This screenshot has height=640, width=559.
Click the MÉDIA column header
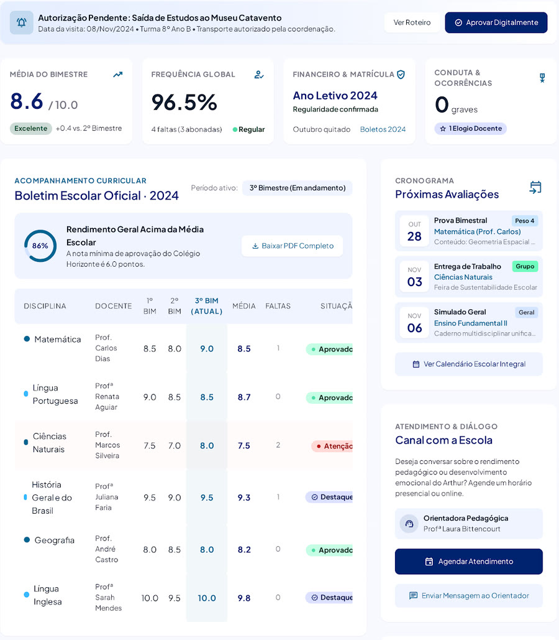pyautogui.click(x=244, y=306)
